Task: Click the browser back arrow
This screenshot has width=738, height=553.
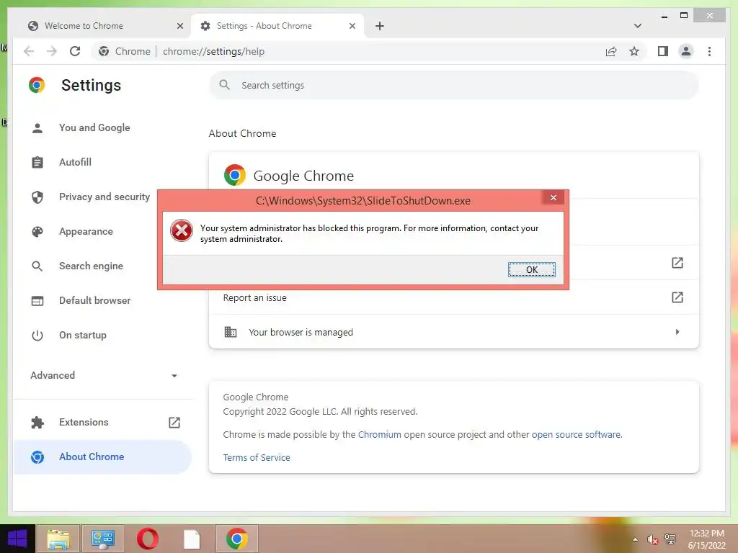Action: pos(29,51)
